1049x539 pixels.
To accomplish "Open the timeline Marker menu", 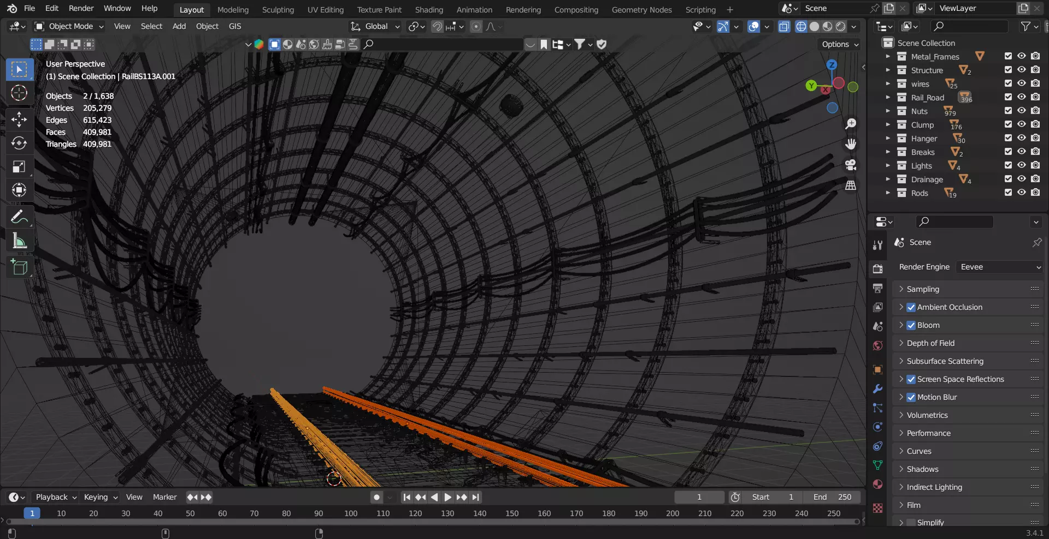I will point(164,497).
